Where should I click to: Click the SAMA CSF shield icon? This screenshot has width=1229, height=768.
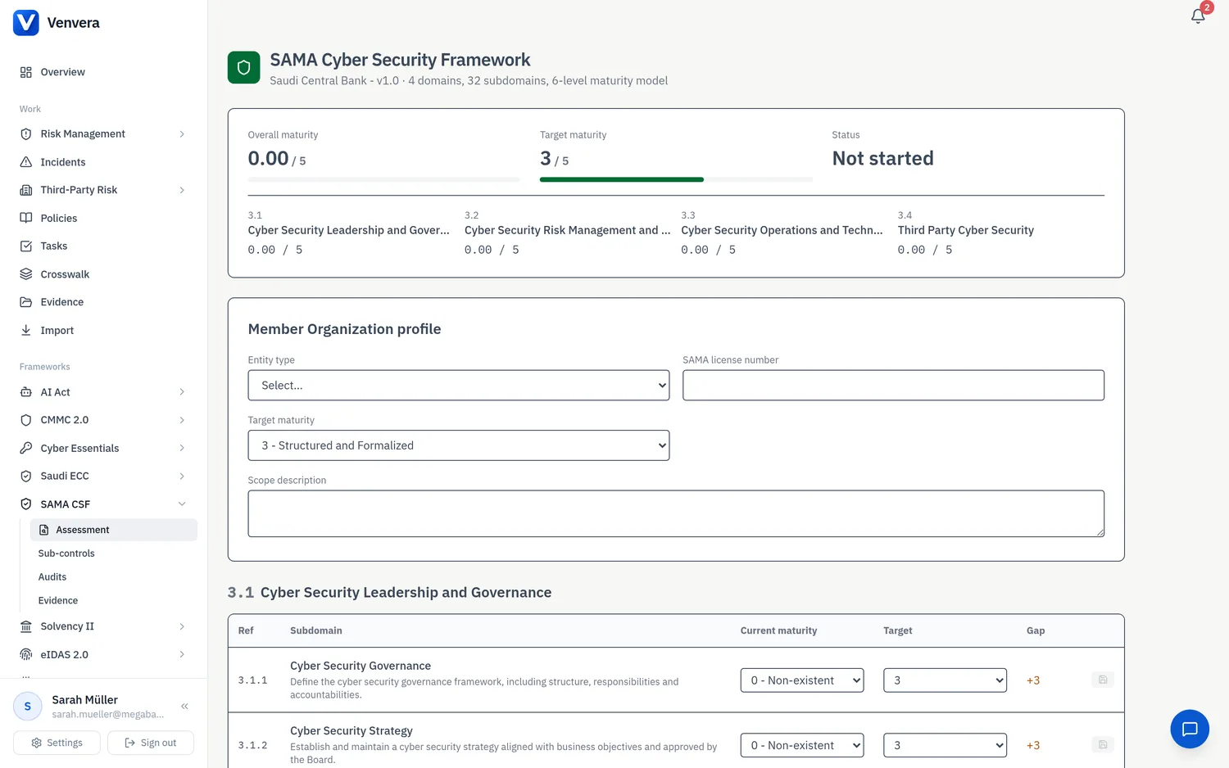(x=26, y=504)
